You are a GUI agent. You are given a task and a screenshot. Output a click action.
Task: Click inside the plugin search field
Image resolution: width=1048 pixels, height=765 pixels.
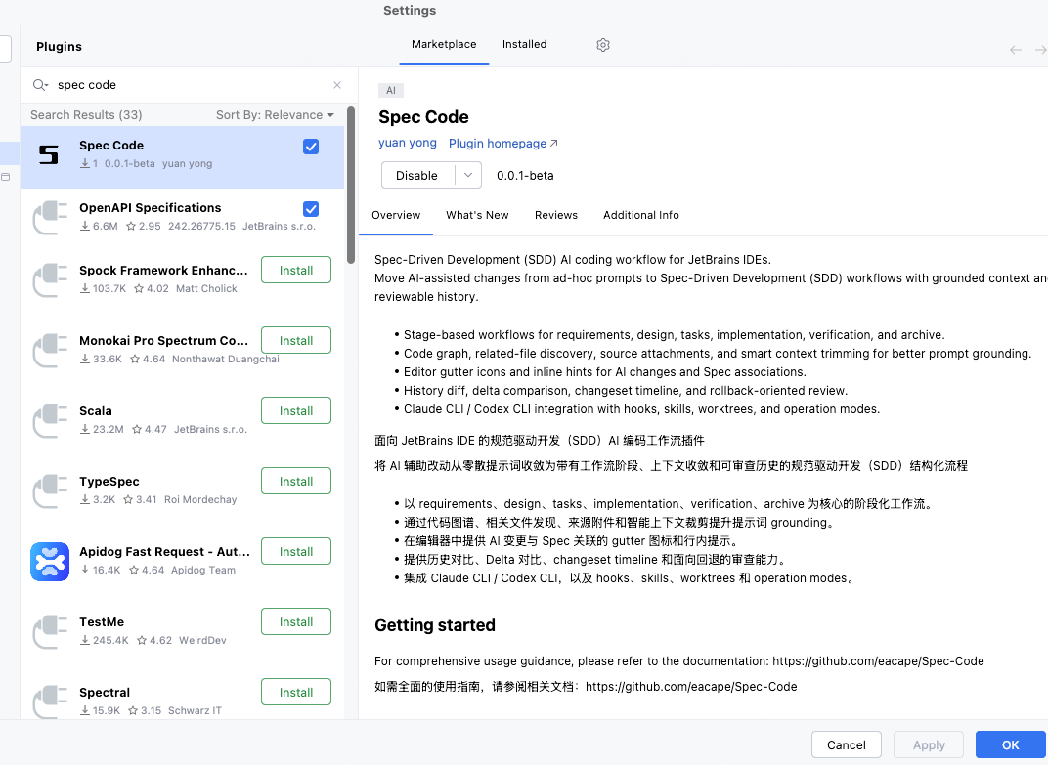(186, 85)
